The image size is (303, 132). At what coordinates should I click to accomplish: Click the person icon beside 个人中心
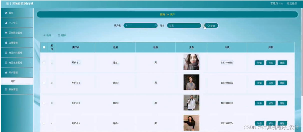6,23
